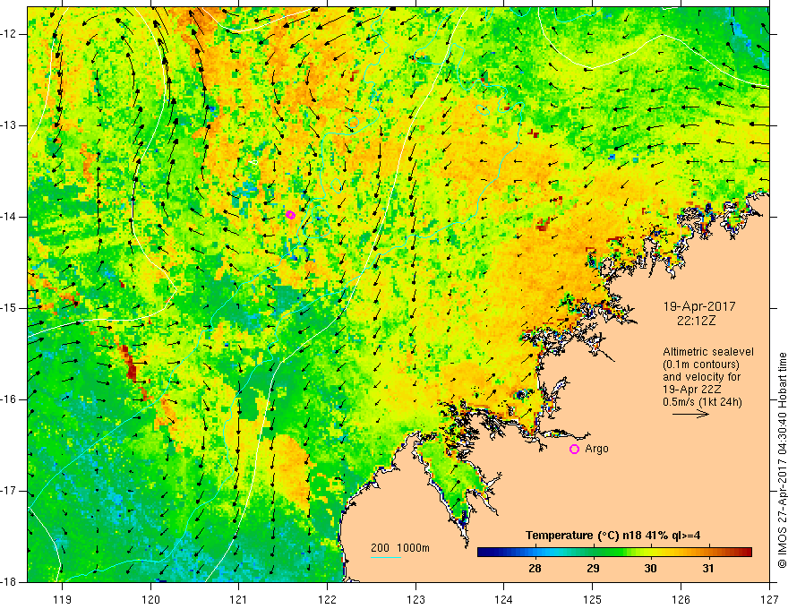Click the '(0.1m contours)' caption line
This screenshot has width=788, height=609.
click(x=701, y=365)
